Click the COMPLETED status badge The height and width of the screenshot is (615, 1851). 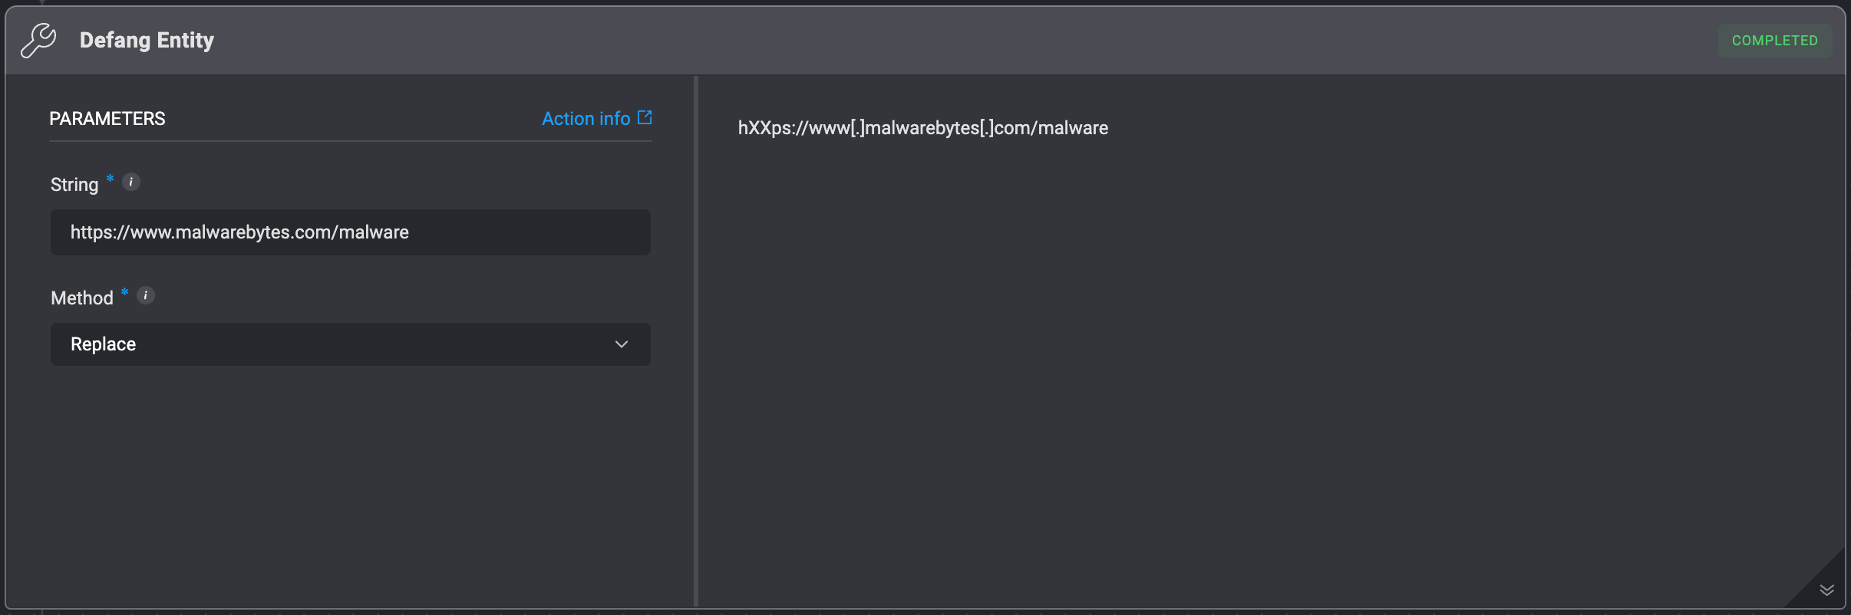click(x=1775, y=41)
